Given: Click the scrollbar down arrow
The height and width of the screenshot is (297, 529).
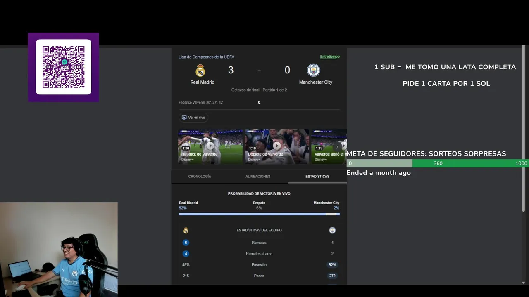Looking at the screenshot, I should [524, 283].
